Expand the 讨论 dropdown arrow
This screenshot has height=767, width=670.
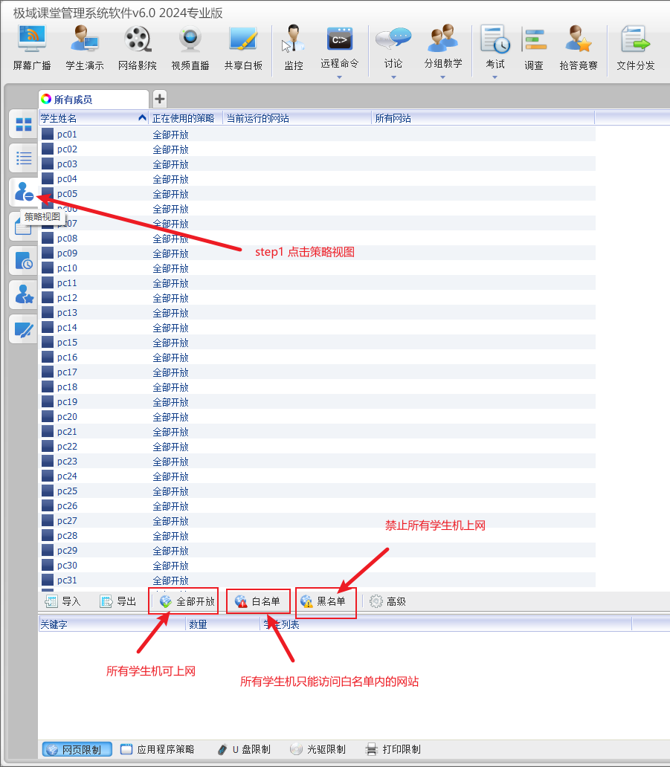point(393,77)
